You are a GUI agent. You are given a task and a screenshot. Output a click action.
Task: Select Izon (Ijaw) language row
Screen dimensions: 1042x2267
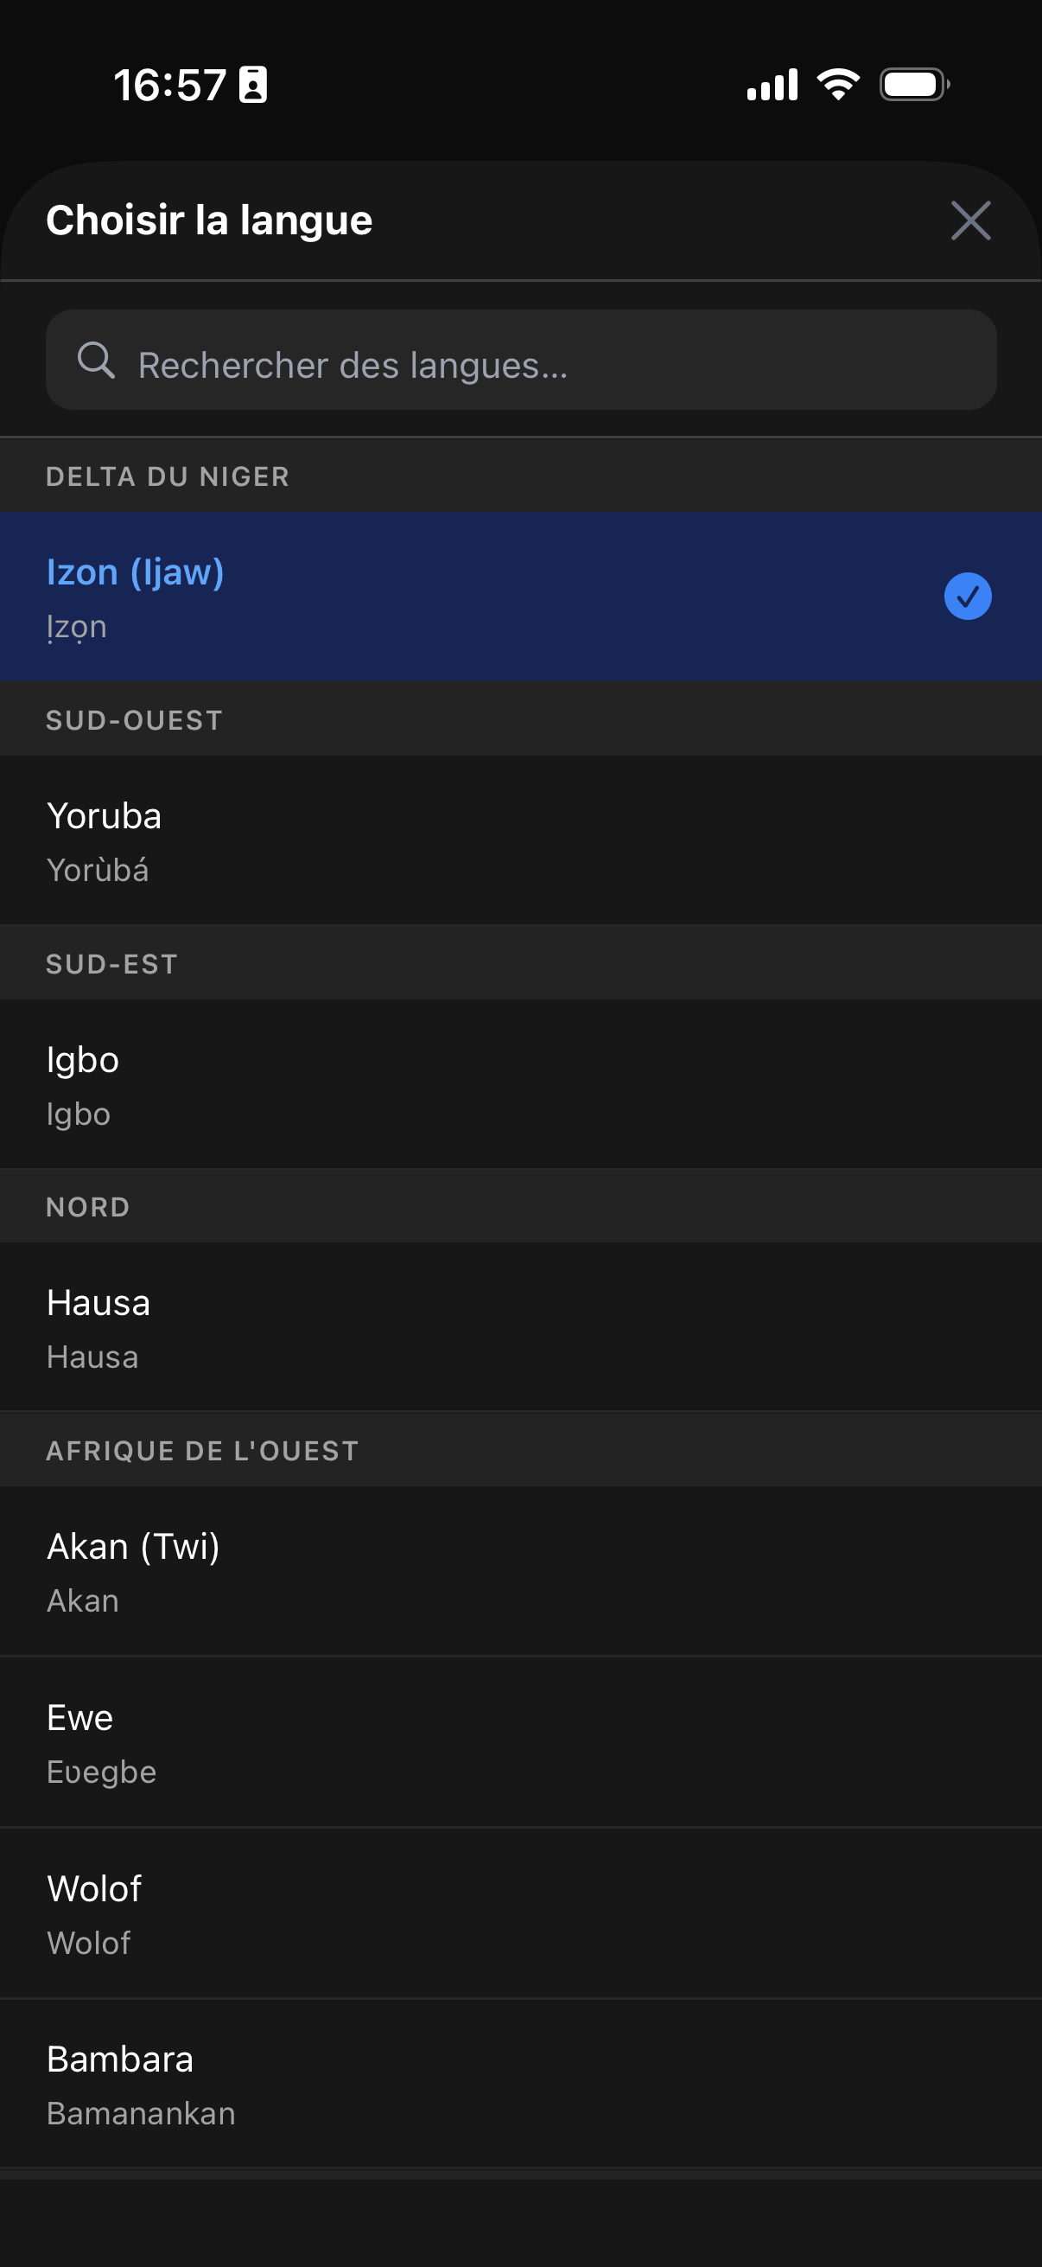(x=520, y=597)
